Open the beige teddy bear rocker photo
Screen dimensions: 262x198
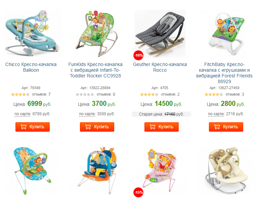pyautogui.click(x=226, y=171)
